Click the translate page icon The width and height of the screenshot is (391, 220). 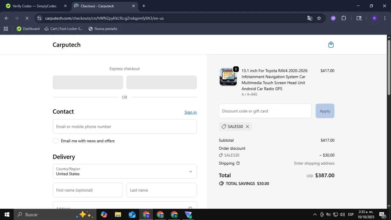[x=310, y=18]
